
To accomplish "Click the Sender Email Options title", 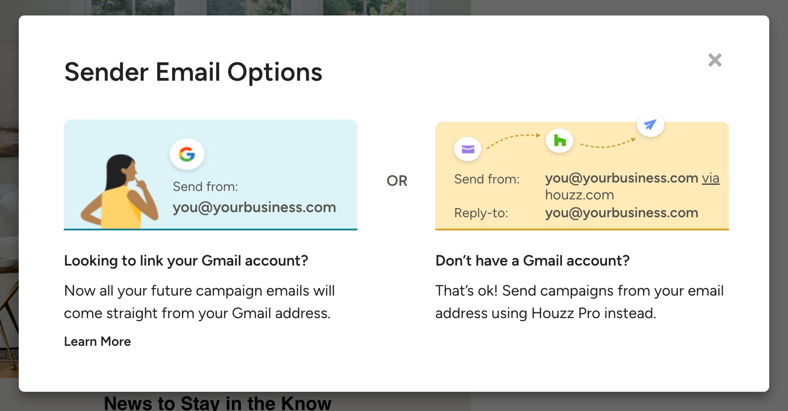I will pos(193,72).
